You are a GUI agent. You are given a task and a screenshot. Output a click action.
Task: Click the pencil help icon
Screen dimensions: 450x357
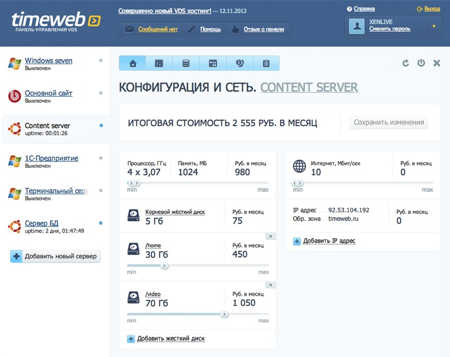coord(191,29)
